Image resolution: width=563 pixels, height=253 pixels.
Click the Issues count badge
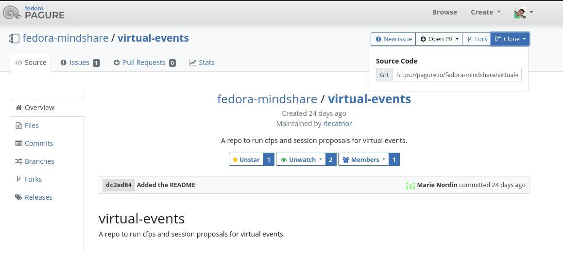coord(96,63)
